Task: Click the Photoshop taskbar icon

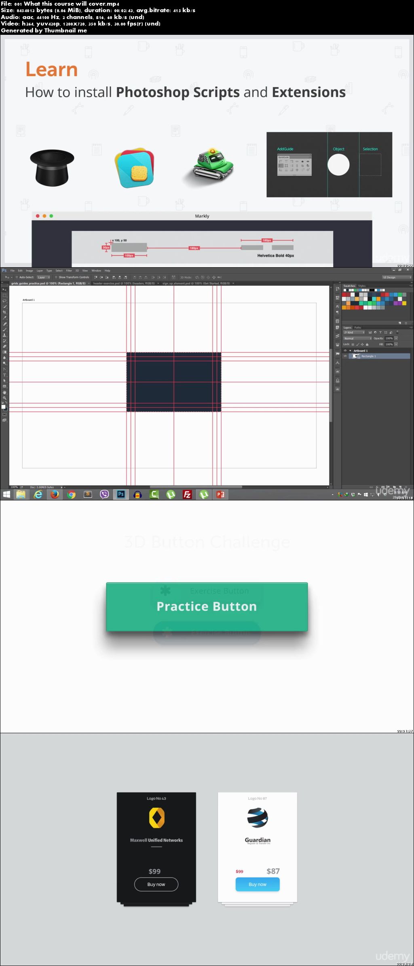Action: 121,494
